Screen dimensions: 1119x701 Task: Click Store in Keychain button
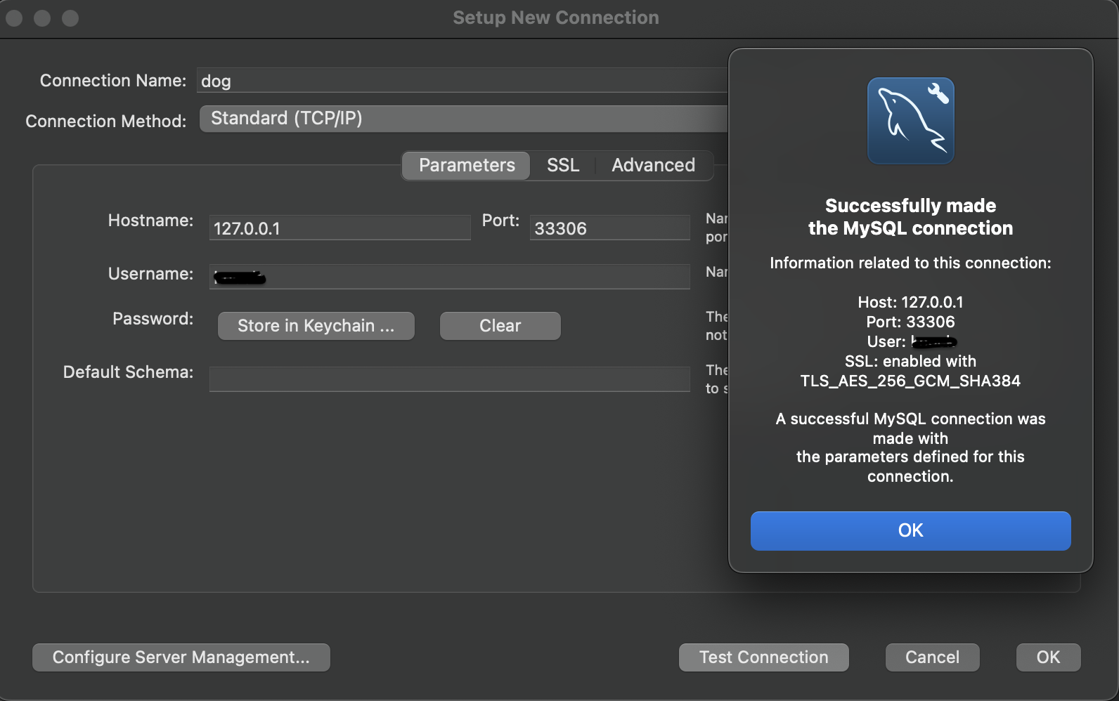coord(316,326)
